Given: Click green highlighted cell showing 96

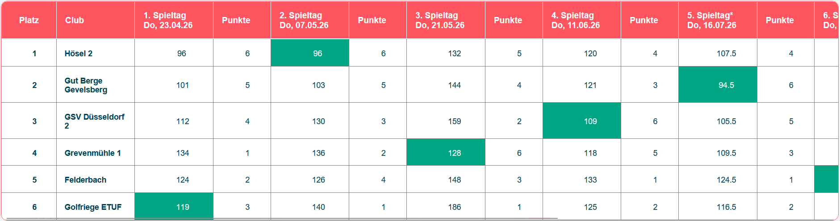Looking at the screenshot, I should pos(310,53).
